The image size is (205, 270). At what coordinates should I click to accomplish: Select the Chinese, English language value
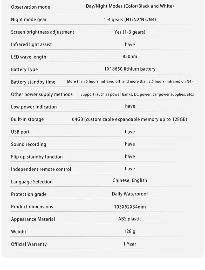coord(130,180)
